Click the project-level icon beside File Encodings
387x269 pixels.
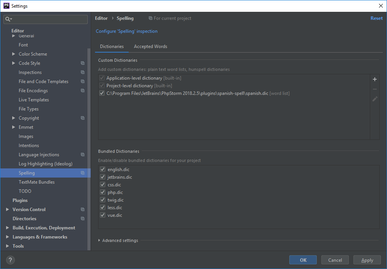[x=83, y=90]
